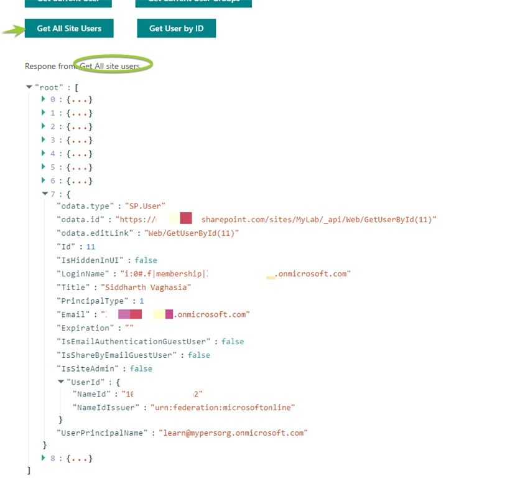Select NameIdIssuer "urn:federation:microsoftonline"
The image size is (515, 478).
[x=223, y=408]
